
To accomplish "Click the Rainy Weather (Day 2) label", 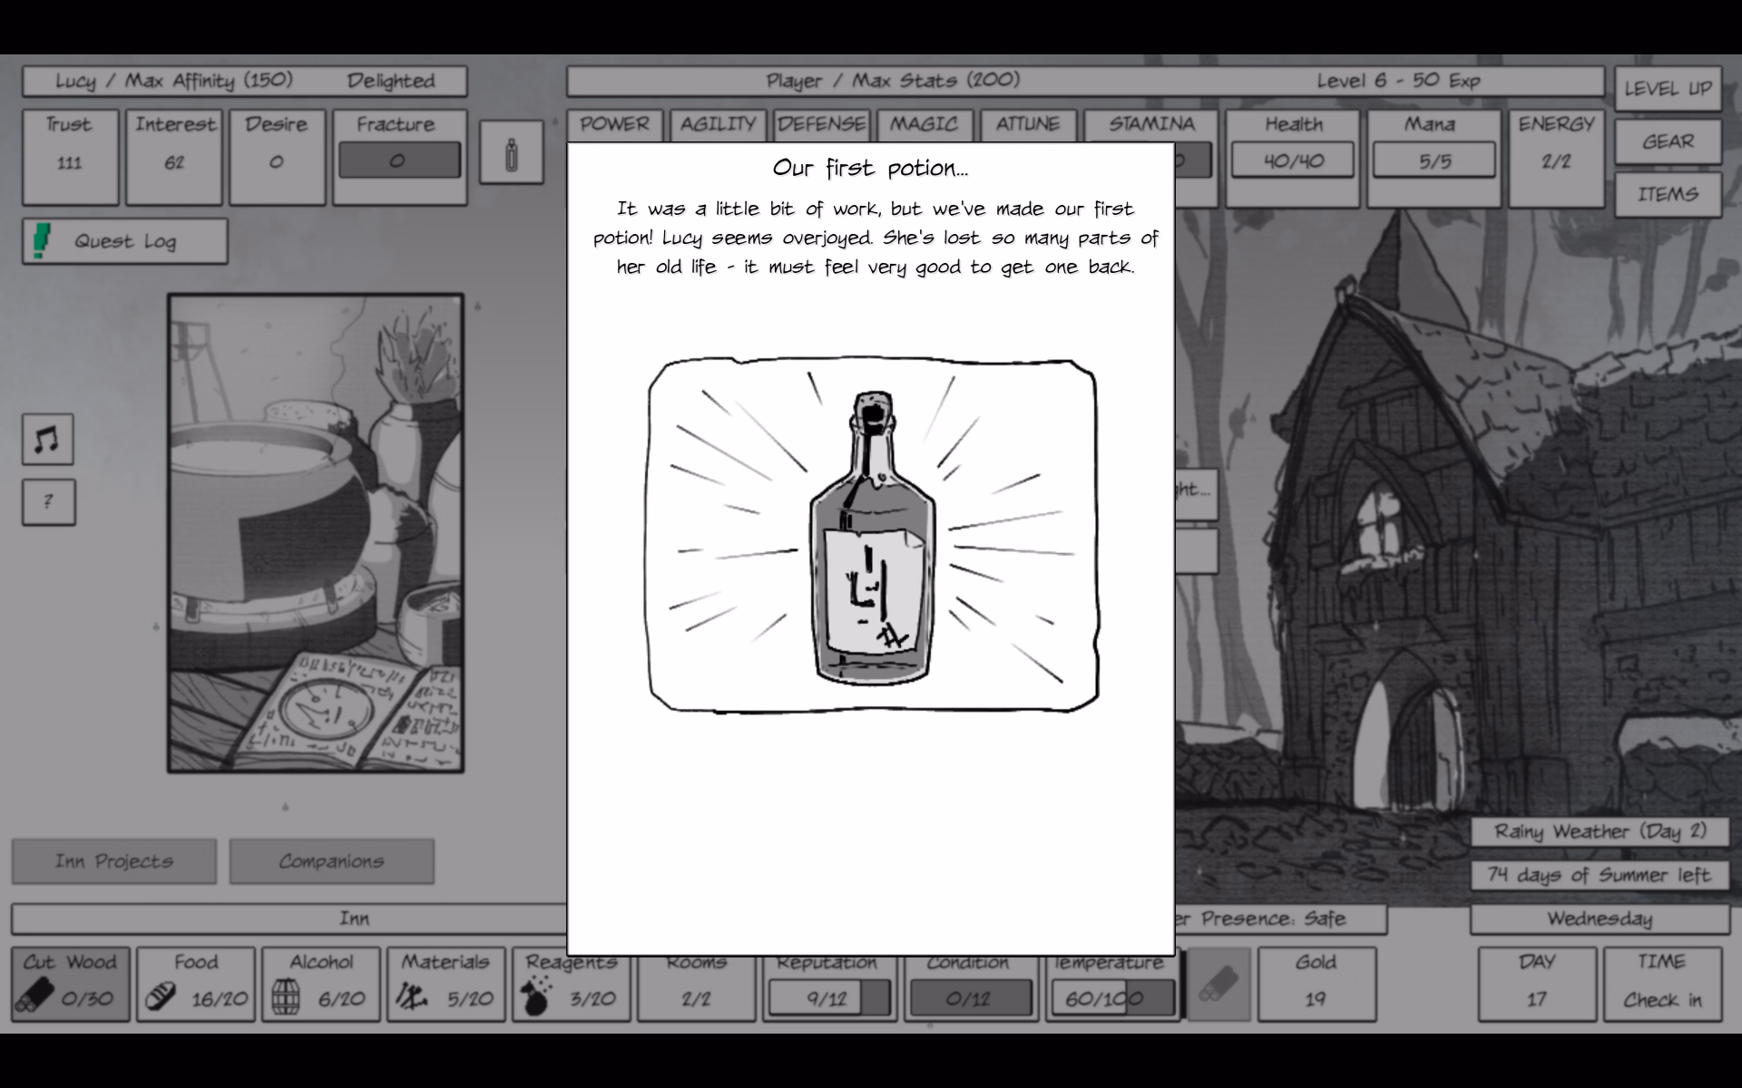I will click(1600, 831).
